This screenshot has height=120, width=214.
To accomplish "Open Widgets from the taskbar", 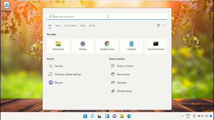I will [x=107, y=116].
